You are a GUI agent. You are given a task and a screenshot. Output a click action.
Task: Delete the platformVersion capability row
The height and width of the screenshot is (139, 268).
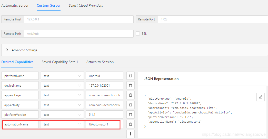[131, 115]
